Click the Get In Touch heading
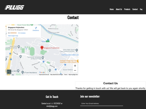The image size is (146, 109). [52, 97]
